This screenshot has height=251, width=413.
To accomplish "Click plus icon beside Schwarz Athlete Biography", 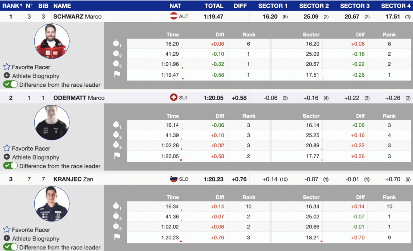I will (7, 76).
